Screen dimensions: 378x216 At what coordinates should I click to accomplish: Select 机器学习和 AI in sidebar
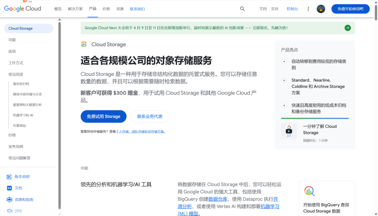(23, 115)
